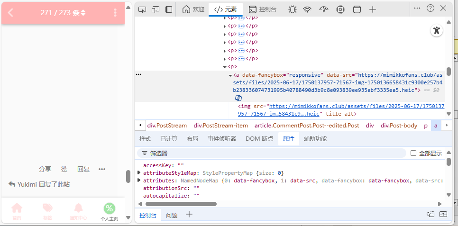Click the accessibility figure floating icon
This screenshot has height=226, width=458.
(437, 31)
